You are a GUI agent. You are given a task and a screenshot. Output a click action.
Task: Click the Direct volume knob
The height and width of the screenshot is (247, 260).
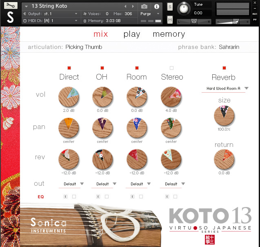69,97
